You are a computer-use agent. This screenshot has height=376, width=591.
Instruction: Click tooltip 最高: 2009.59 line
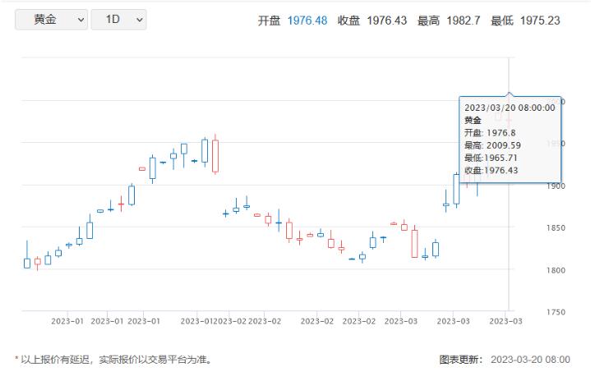coord(492,145)
